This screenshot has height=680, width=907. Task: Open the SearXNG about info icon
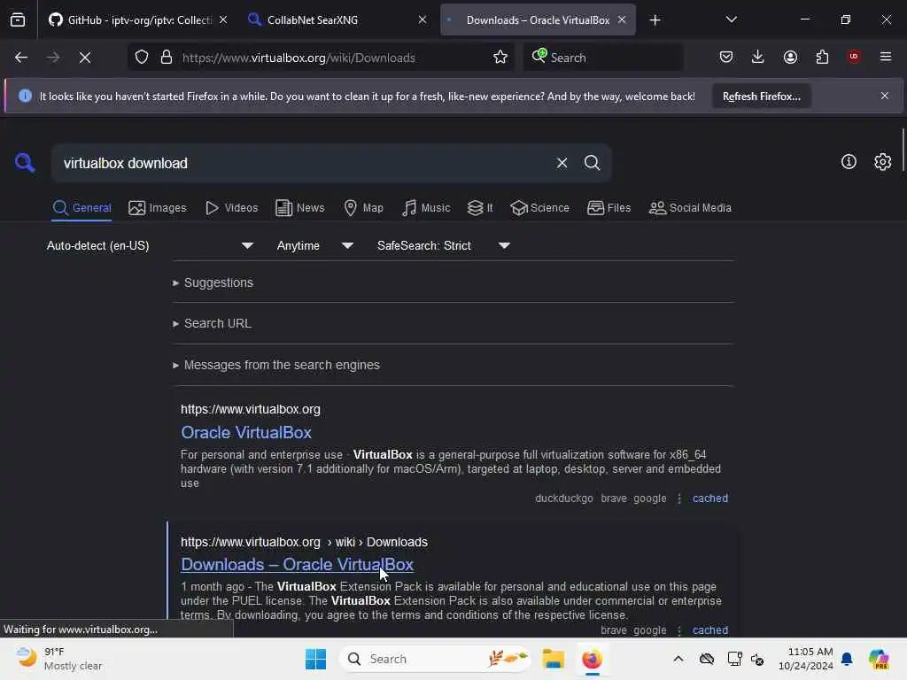tap(849, 162)
